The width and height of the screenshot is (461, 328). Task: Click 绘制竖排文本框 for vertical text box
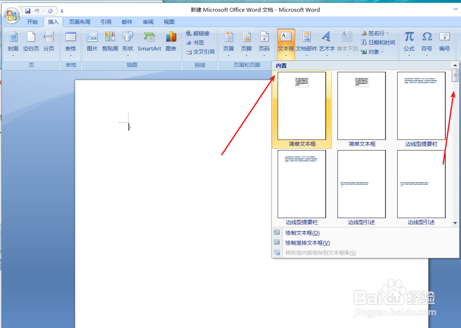coord(307,242)
